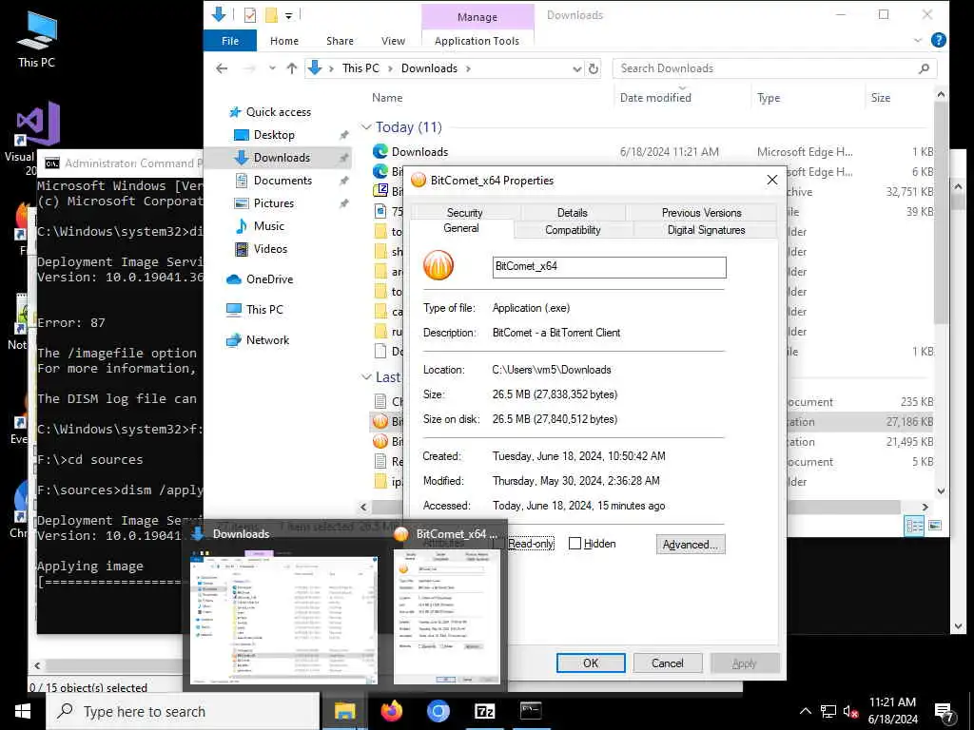The image size is (974, 730).
Task: Expand the ribbon with the chevron
Action: point(918,40)
